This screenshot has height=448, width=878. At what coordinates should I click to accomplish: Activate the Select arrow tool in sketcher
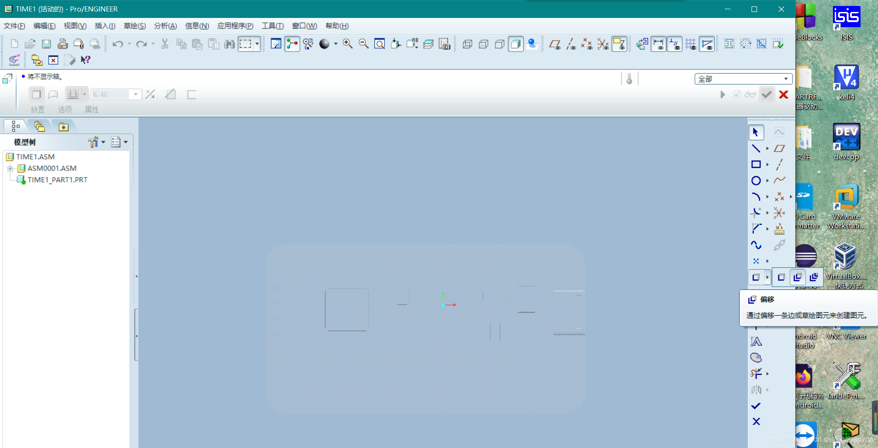756,132
